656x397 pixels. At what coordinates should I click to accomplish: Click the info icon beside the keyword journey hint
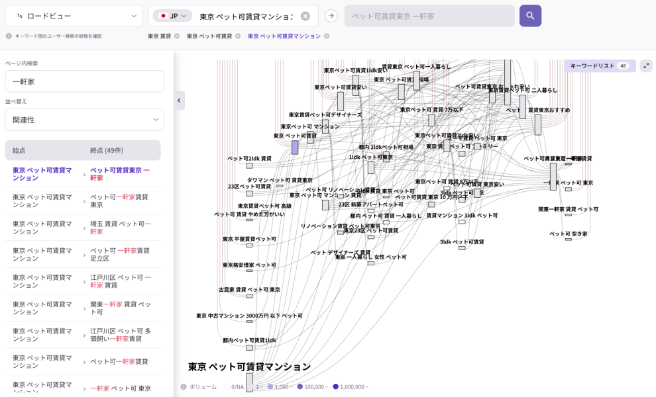click(9, 36)
